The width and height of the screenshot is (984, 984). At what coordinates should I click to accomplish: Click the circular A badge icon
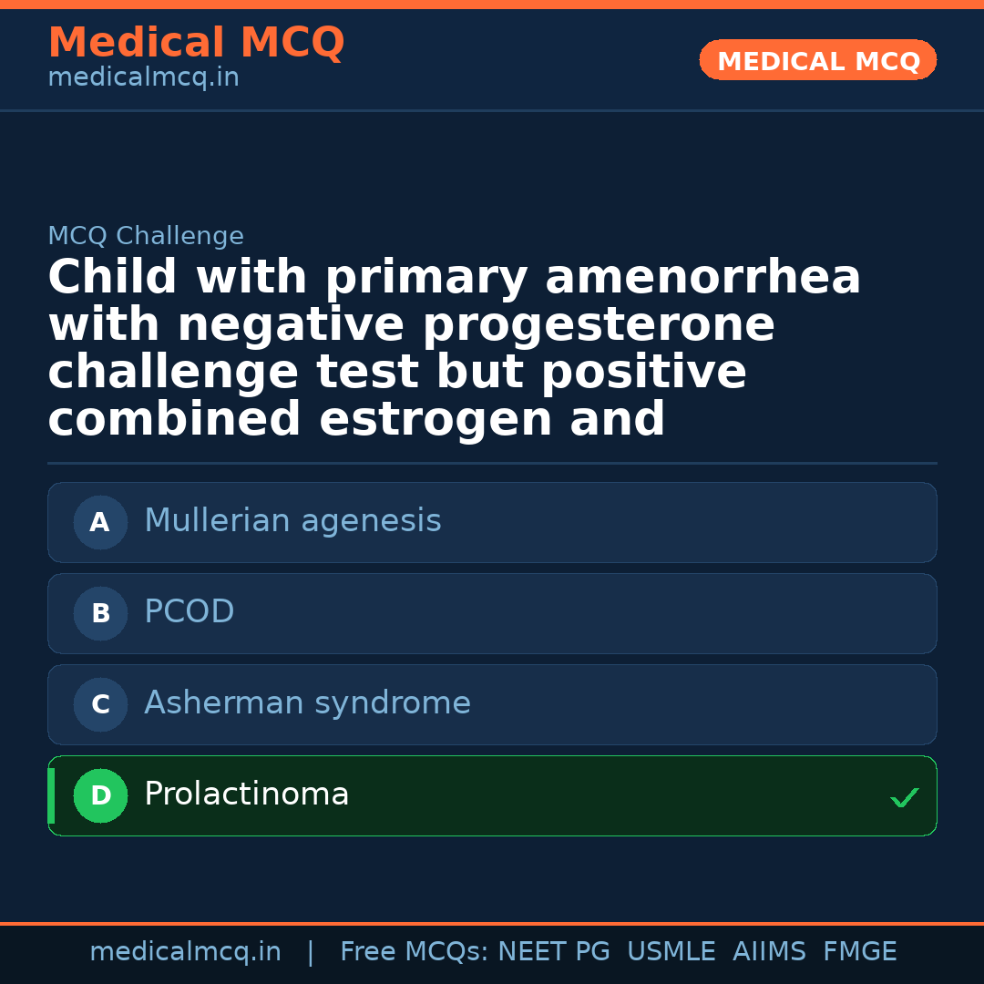(x=100, y=522)
